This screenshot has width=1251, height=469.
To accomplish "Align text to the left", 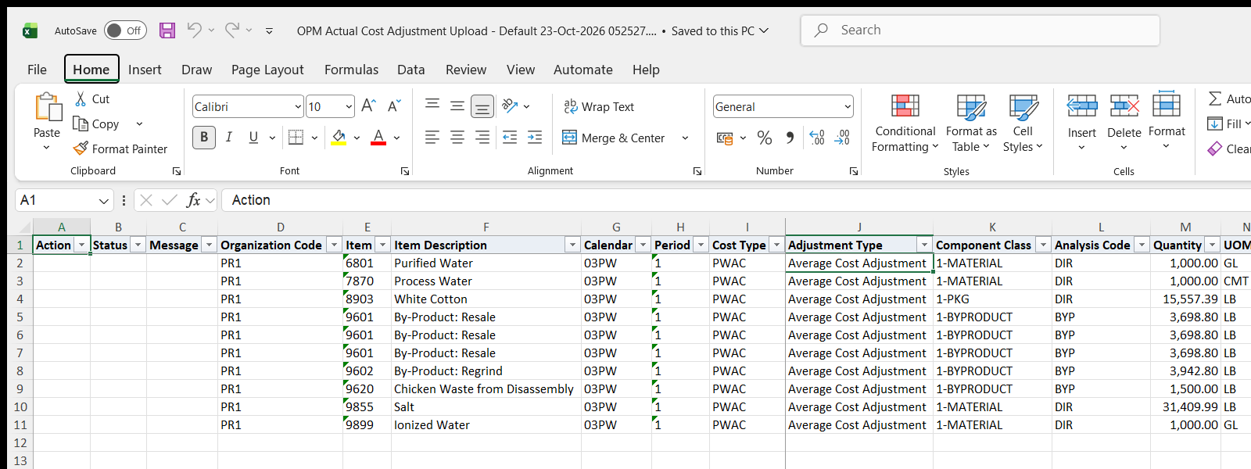I will point(432,138).
